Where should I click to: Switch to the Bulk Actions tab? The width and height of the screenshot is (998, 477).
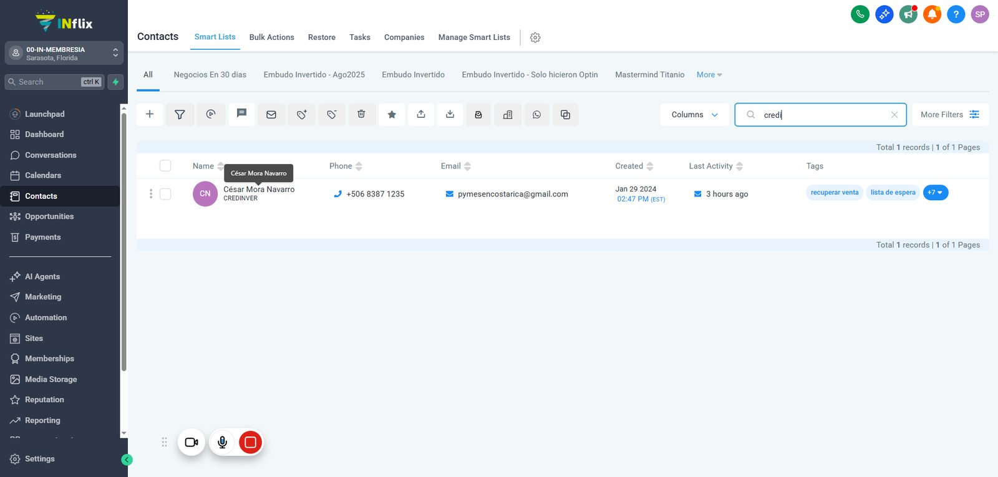(x=271, y=37)
